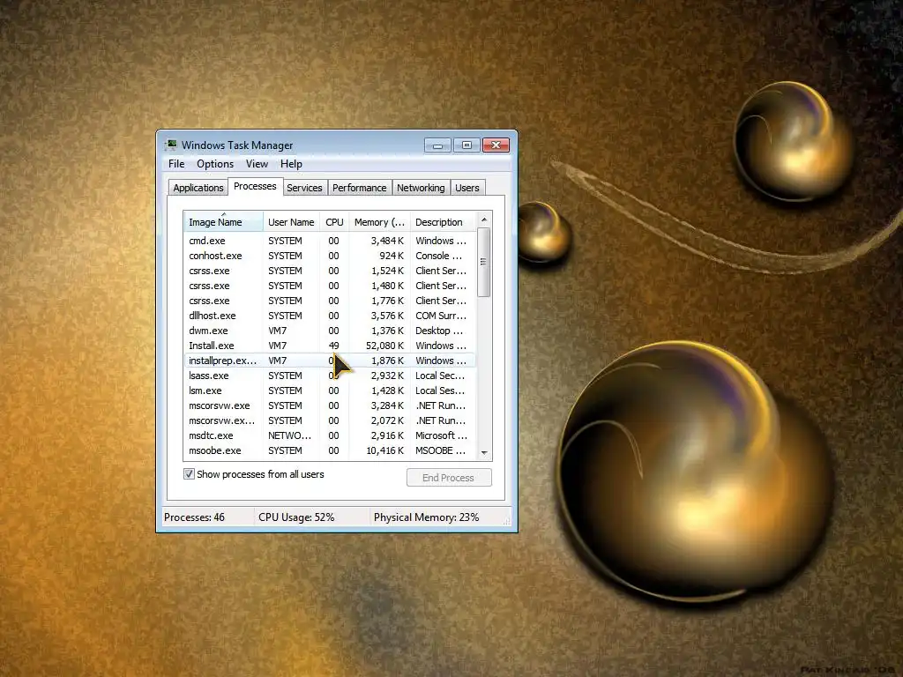Click the Microsoft ... description for msdtc.exe

(441, 435)
